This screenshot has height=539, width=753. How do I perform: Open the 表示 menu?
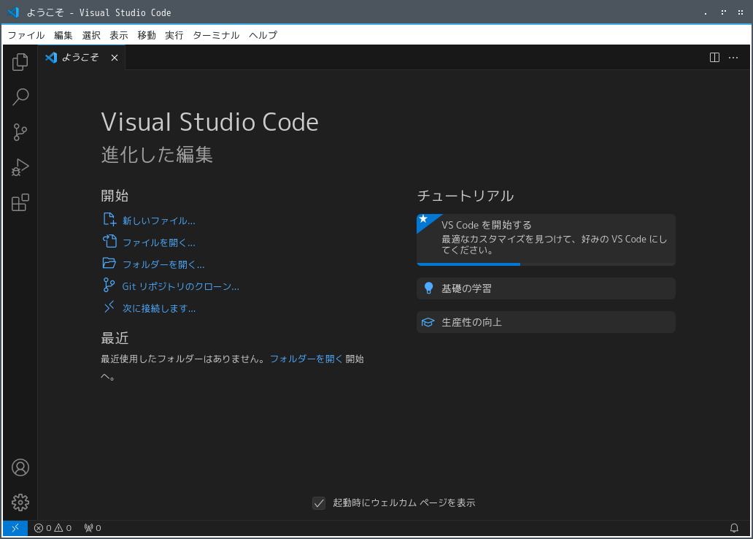[119, 35]
